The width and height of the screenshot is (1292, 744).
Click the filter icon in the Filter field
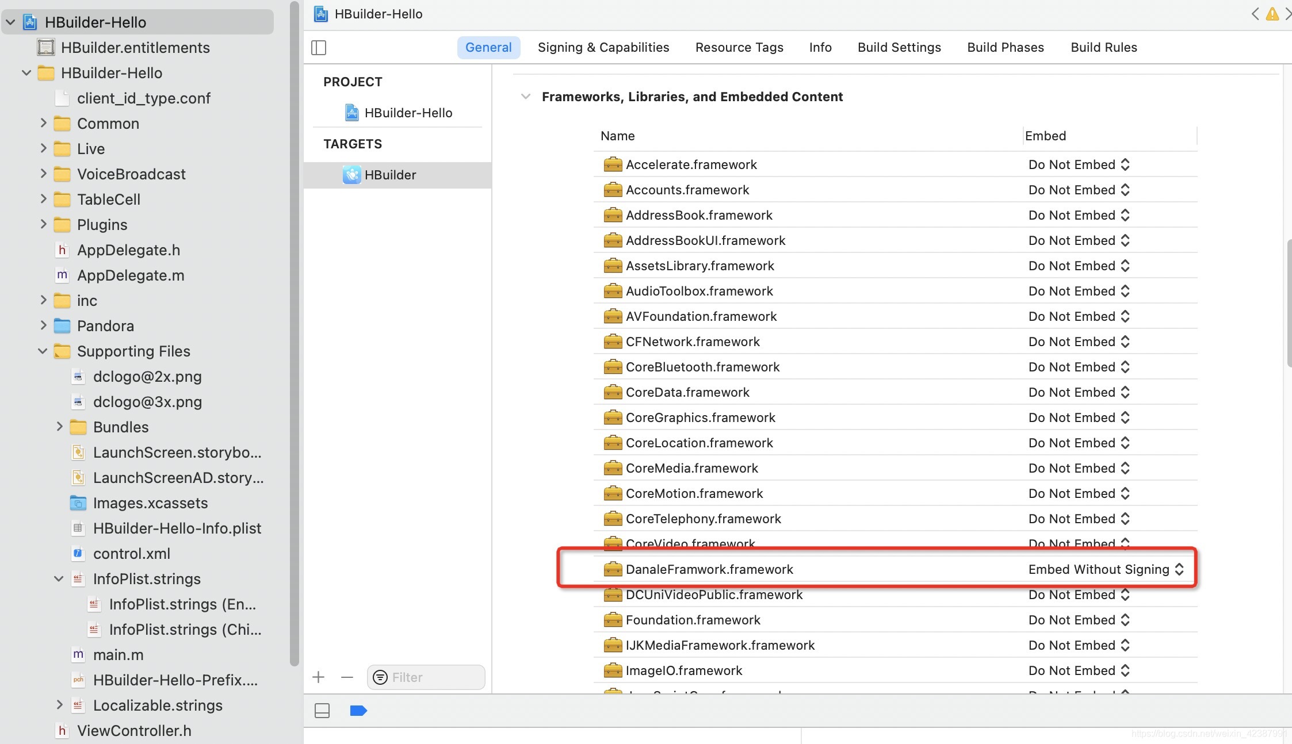(380, 677)
